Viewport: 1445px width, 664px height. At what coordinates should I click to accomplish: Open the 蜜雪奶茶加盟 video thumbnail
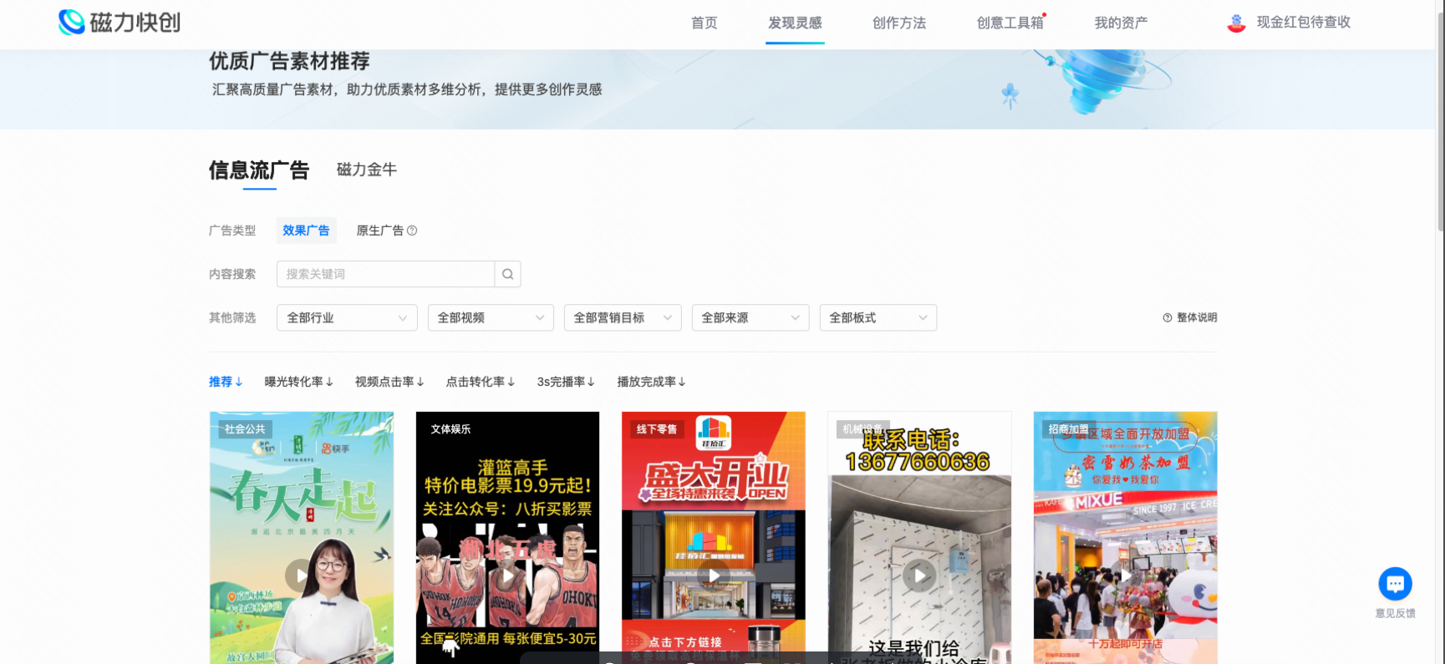point(1125,538)
